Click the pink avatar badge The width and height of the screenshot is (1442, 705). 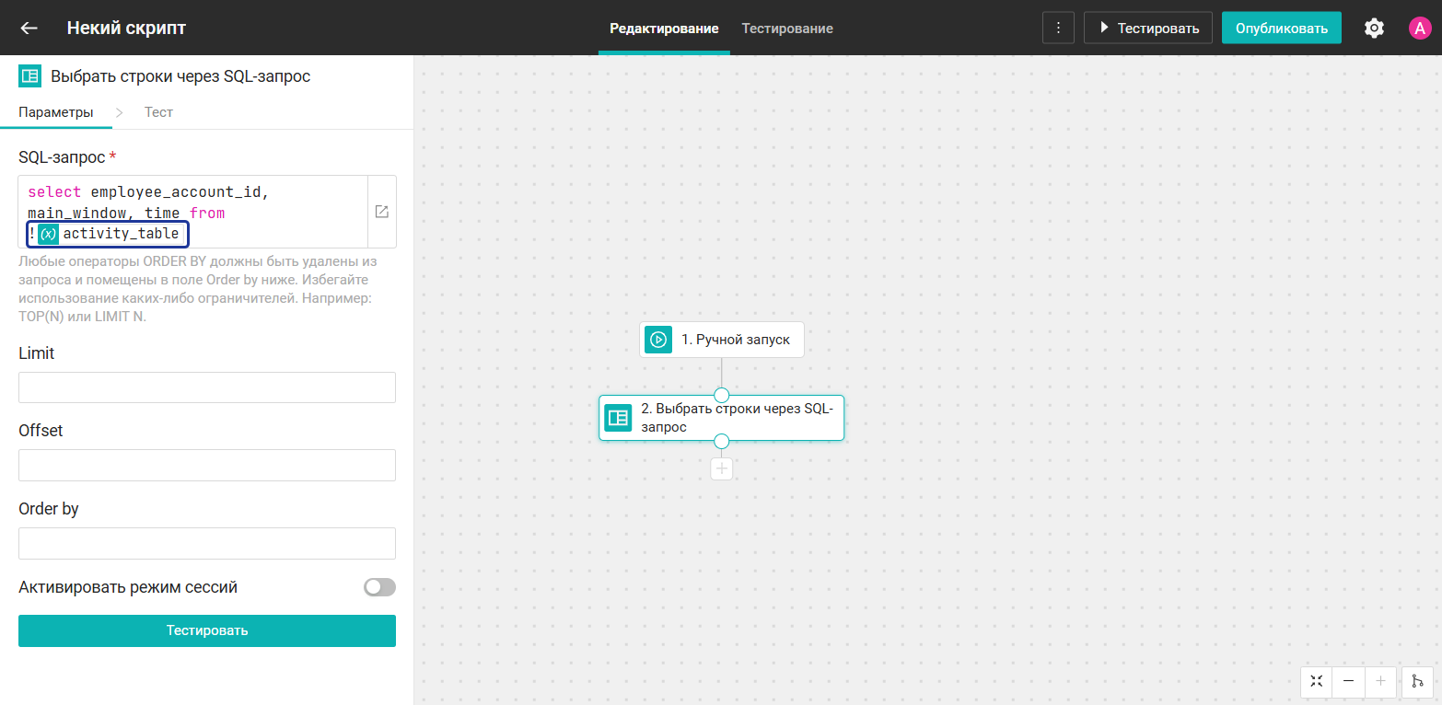coord(1419,28)
